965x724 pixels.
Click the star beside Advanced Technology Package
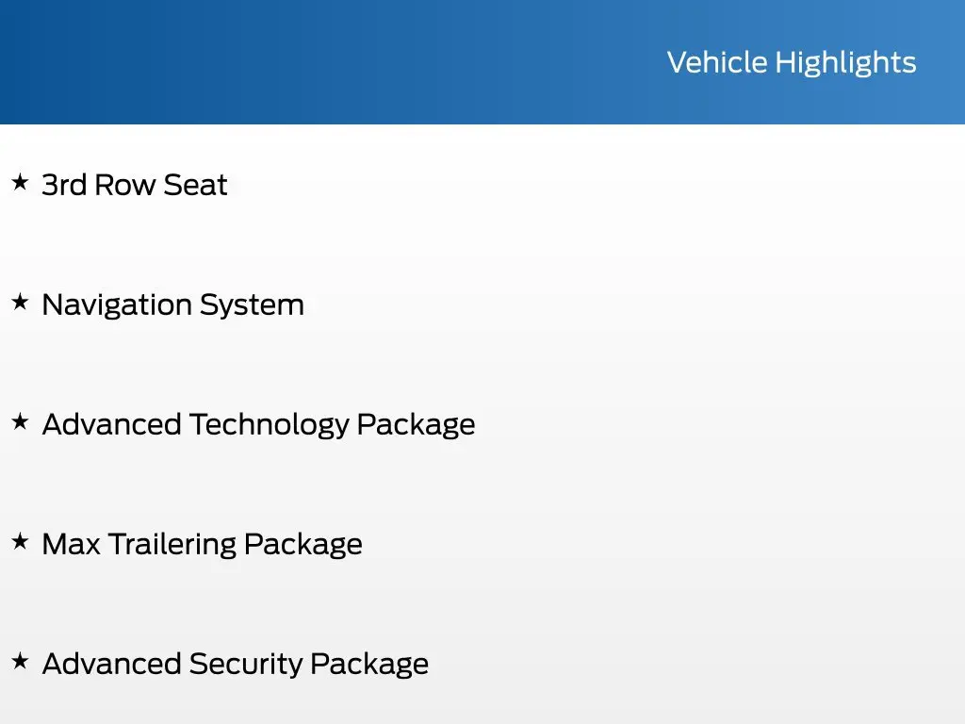click(21, 421)
